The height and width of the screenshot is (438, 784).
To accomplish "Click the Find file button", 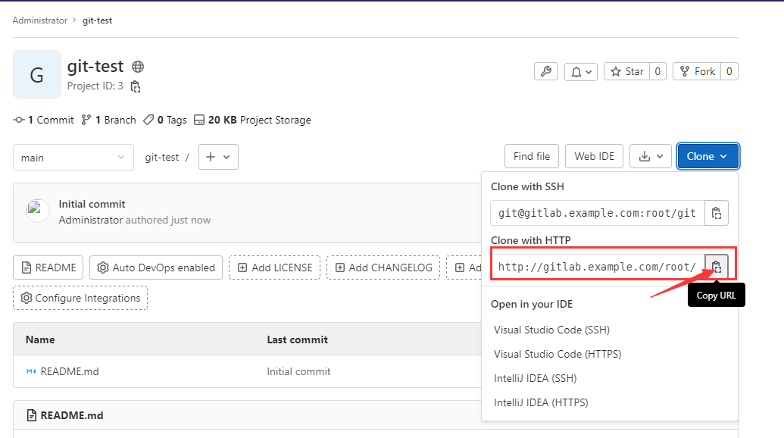I will [x=532, y=157].
